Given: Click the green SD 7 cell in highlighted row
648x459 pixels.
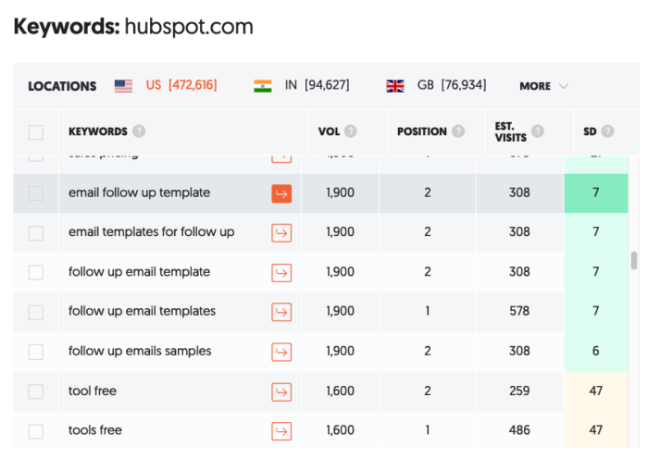Looking at the screenshot, I should pyautogui.click(x=596, y=193).
